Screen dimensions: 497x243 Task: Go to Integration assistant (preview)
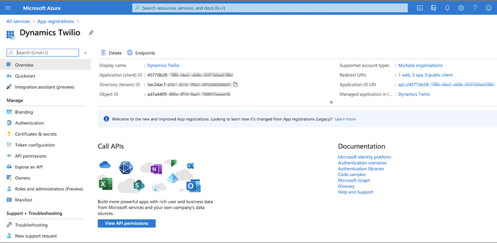(x=45, y=87)
